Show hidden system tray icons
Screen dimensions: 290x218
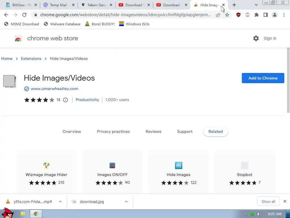[246, 214]
